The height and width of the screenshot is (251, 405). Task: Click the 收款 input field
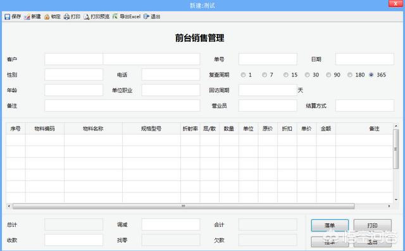click(x=74, y=240)
